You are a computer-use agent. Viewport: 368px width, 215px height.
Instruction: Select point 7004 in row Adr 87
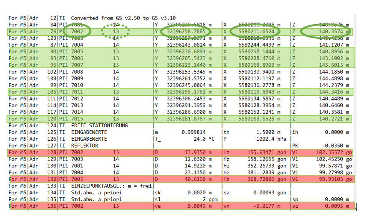pyautogui.click(x=77, y=45)
